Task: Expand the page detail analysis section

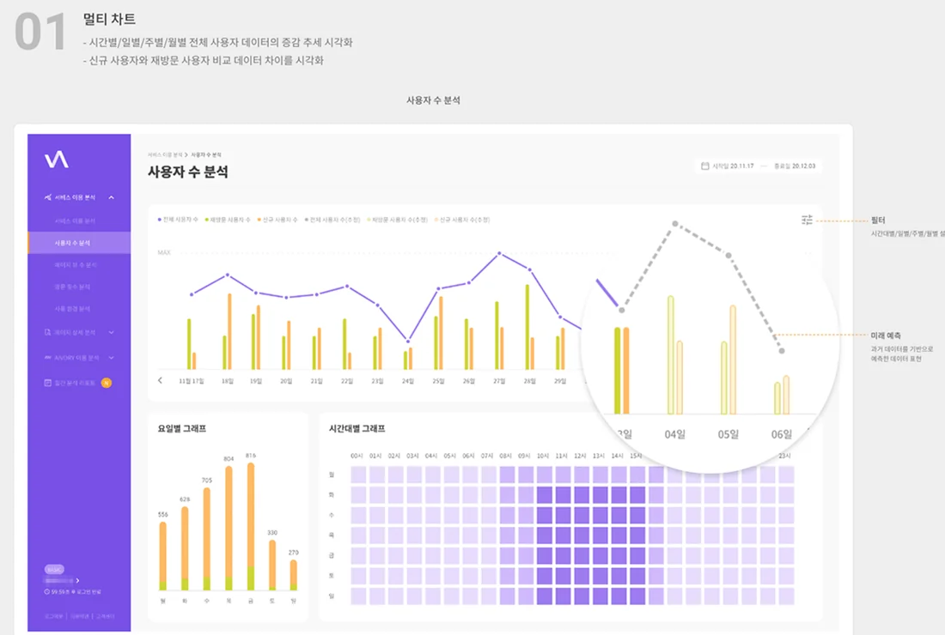Action: click(112, 332)
